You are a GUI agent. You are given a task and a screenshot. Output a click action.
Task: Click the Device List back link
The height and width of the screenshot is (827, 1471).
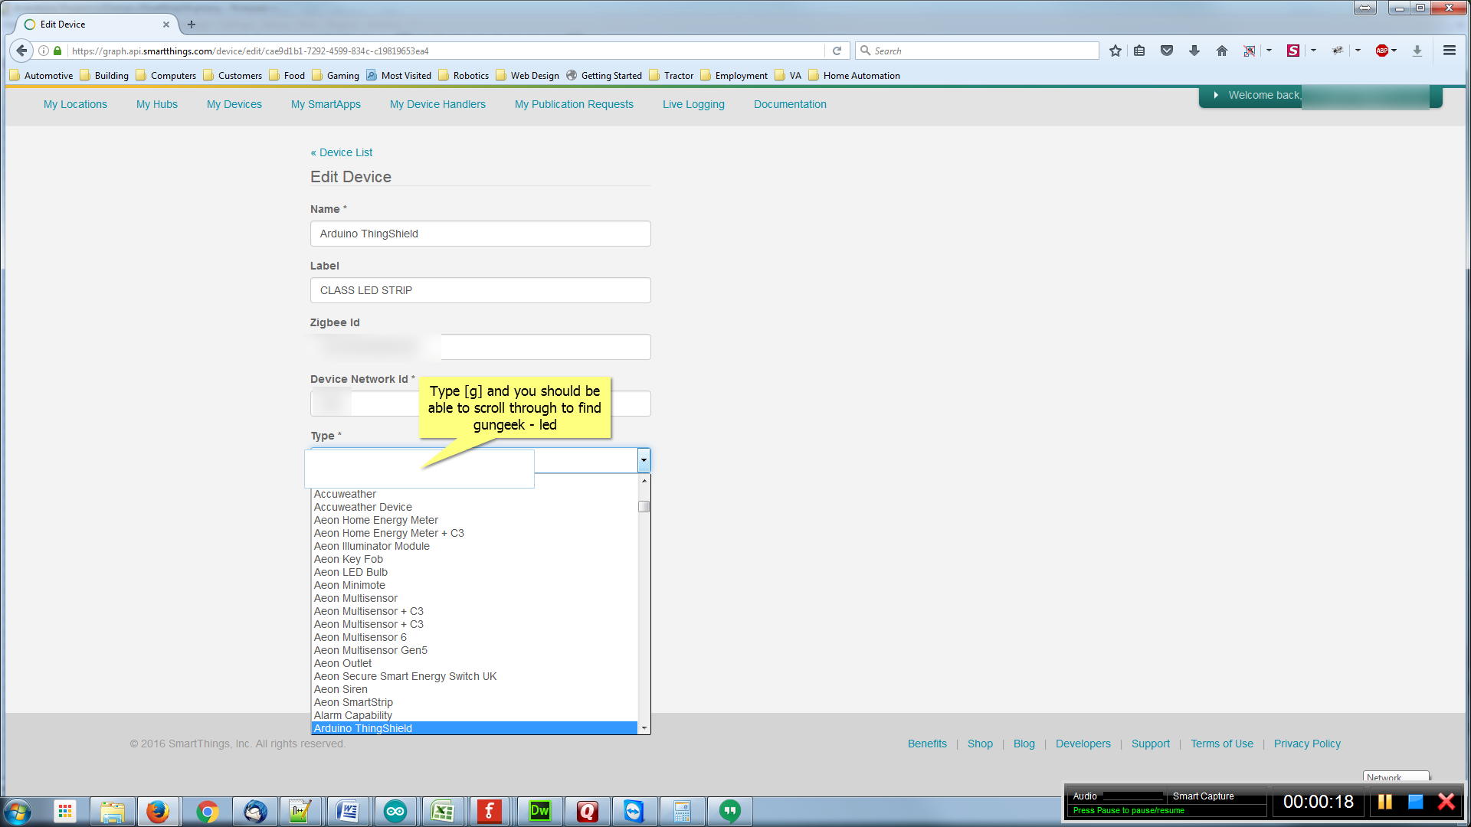pos(342,152)
